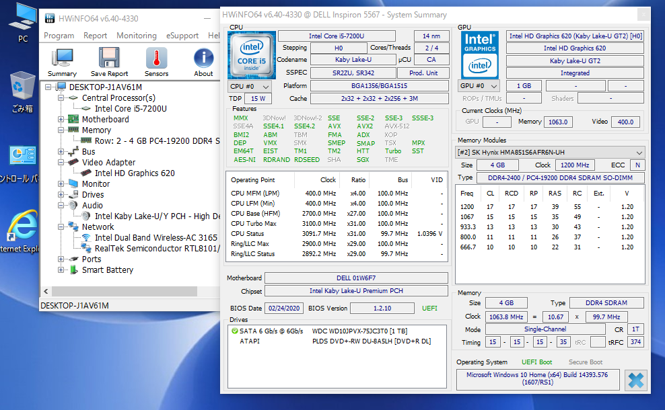Image resolution: width=665 pixels, height=410 pixels.
Task: Open the SK Hynix memory module dropdown
Action: (x=550, y=152)
